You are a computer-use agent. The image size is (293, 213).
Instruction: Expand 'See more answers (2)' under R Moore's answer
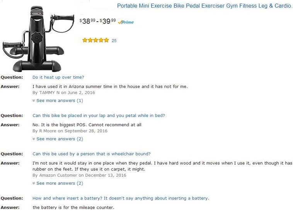click(60, 139)
